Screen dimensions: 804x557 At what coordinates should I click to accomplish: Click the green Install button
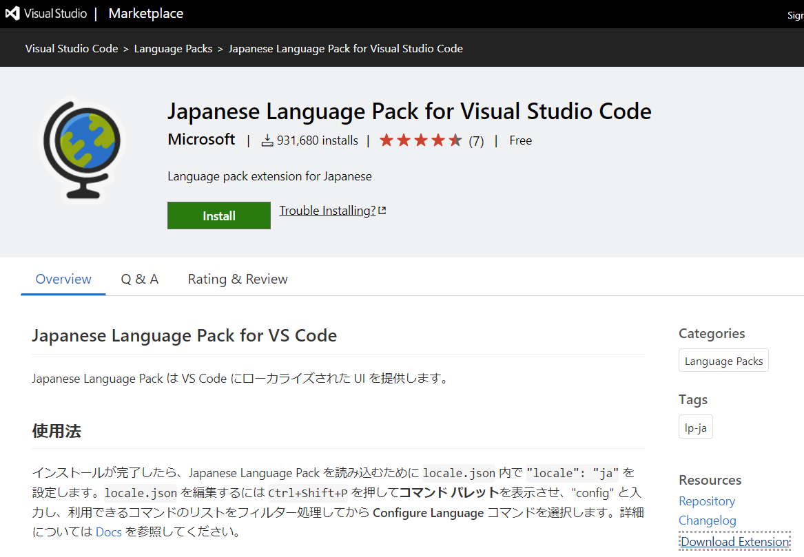(219, 216)
